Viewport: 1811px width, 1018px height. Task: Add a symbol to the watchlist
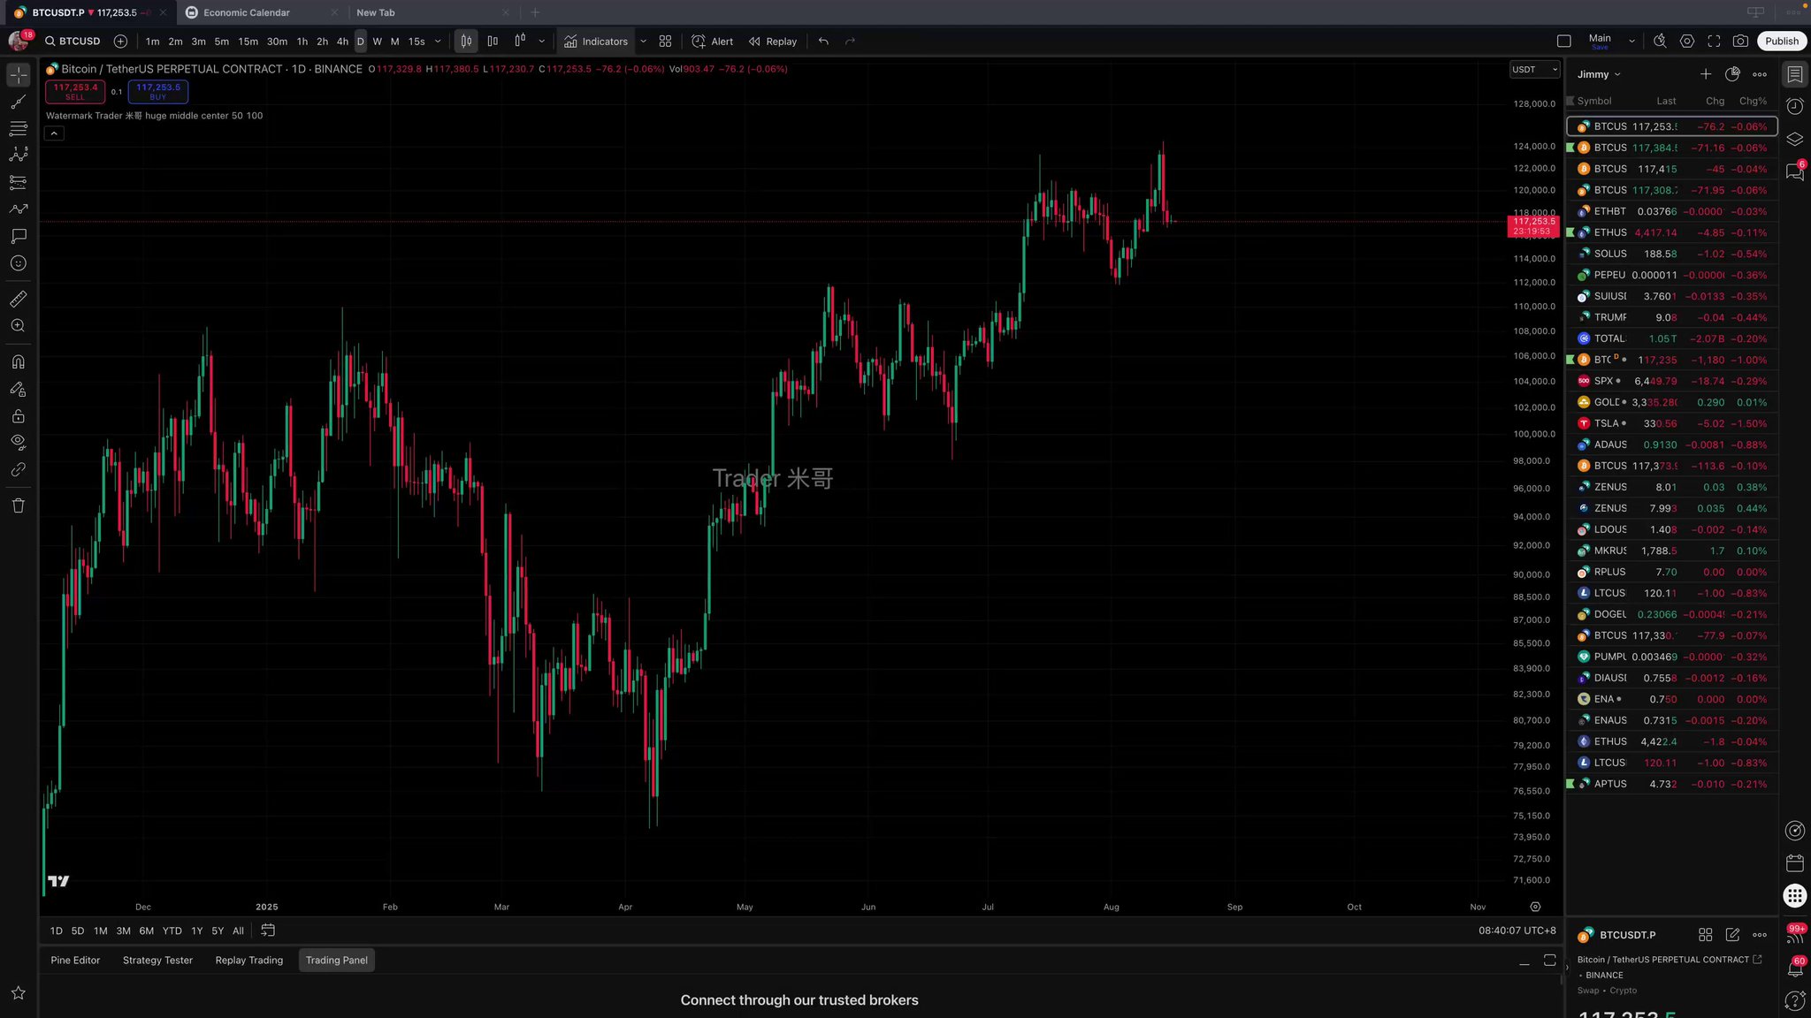click(x=1705, y=74)
